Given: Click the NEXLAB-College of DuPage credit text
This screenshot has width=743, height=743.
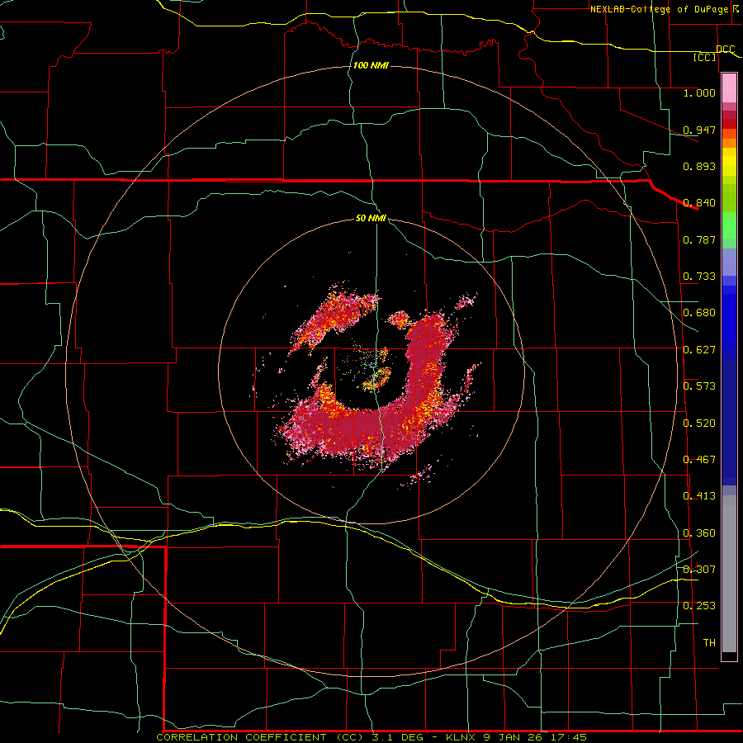Looking at the screenshot, I should pyautogui.click(x=659, y=9).
